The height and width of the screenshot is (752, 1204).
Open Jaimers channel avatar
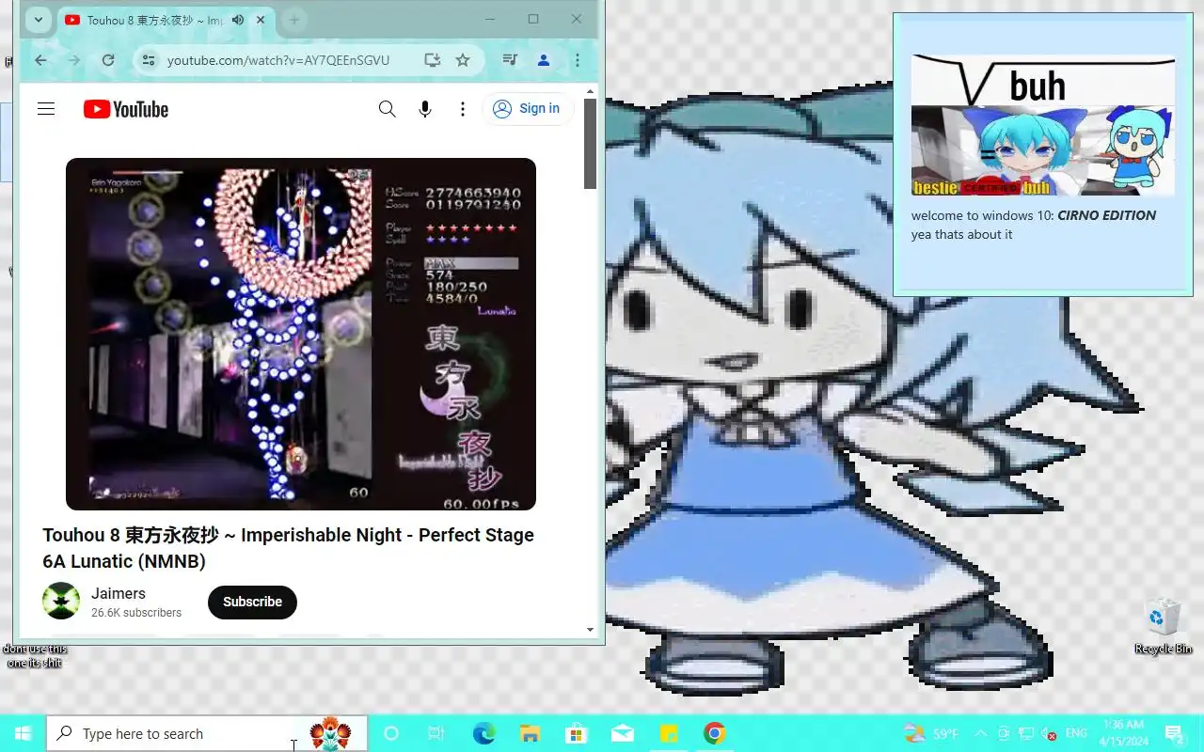pos(61,601)
